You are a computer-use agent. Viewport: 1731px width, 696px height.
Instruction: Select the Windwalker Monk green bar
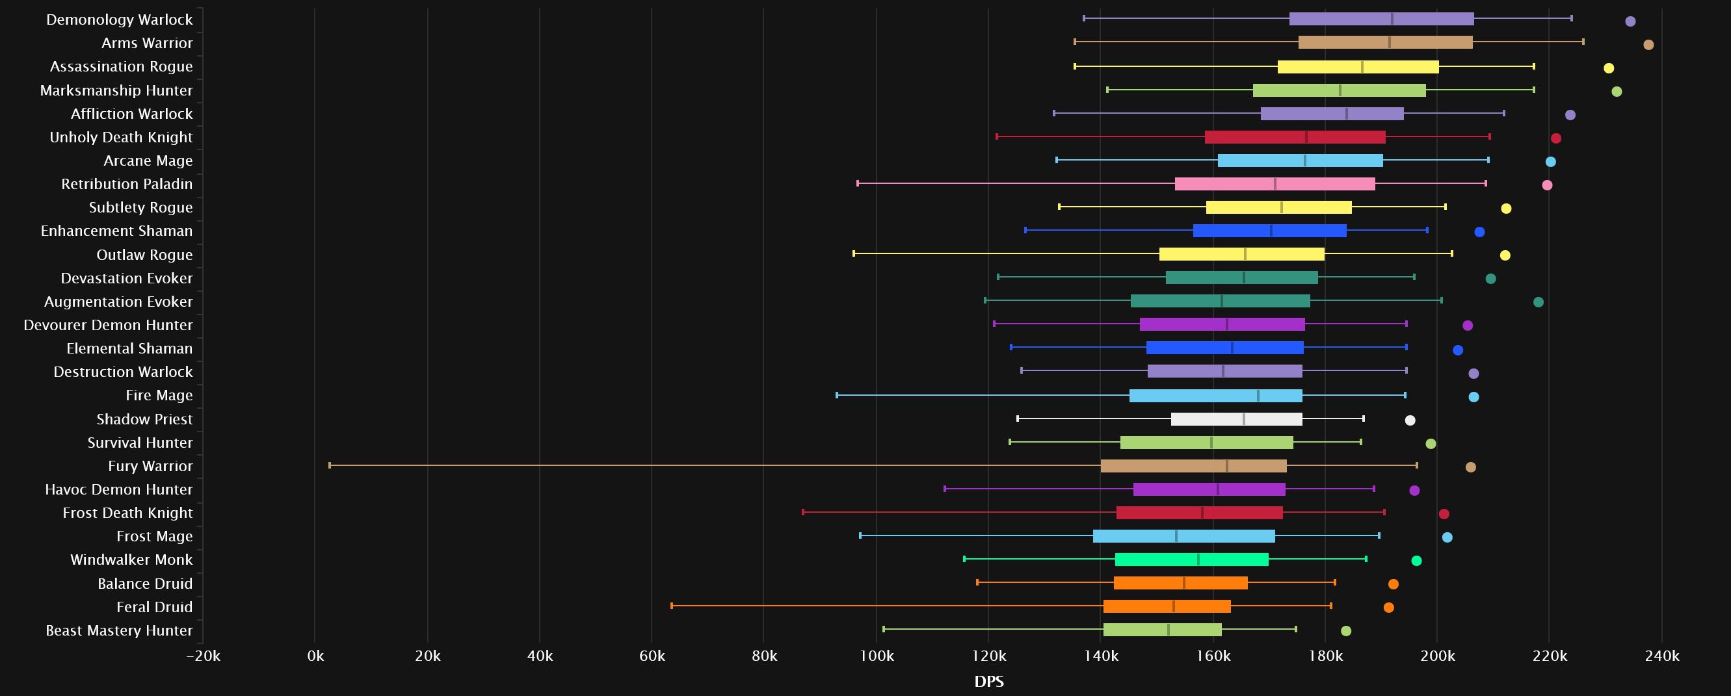click(1192, 560)
